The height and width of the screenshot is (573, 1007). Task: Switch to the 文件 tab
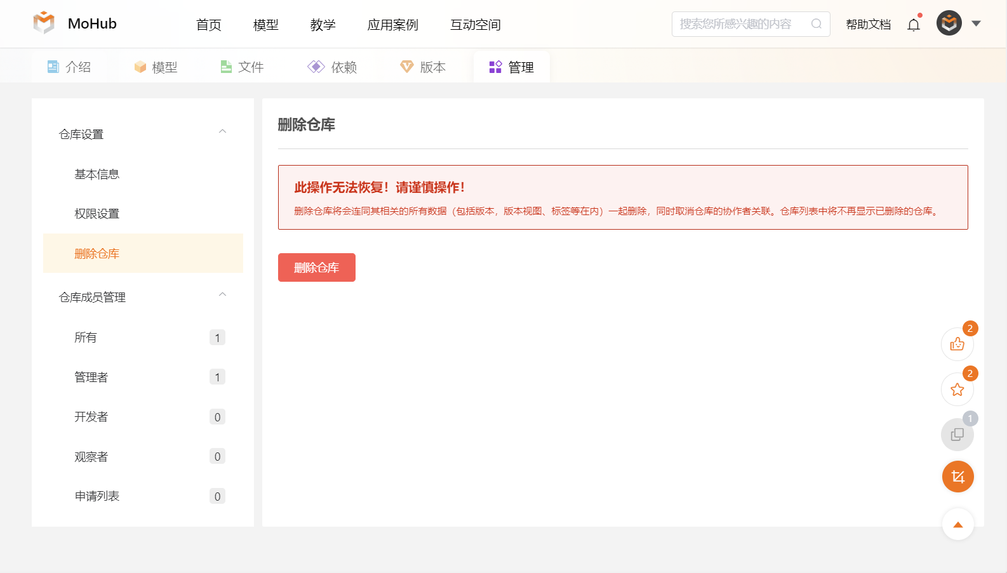(242, 67)
